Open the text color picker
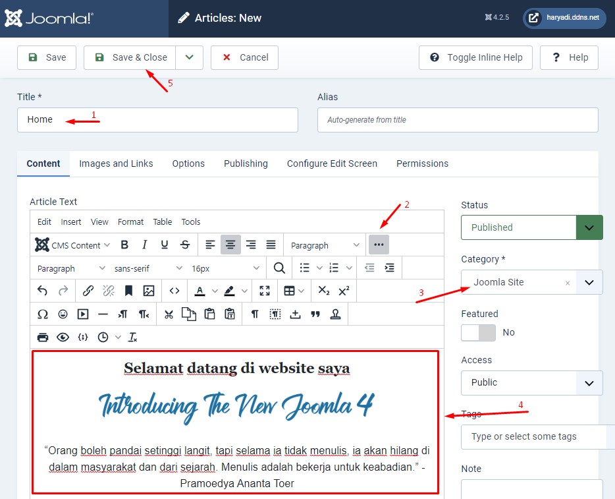Screen dimensions: 615x499 [198, 291]
